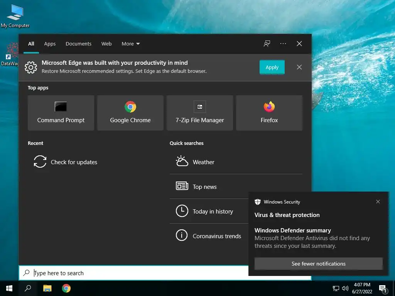Click the Check for updates sync icon
The image size is (395, 296).
[40, 161]
